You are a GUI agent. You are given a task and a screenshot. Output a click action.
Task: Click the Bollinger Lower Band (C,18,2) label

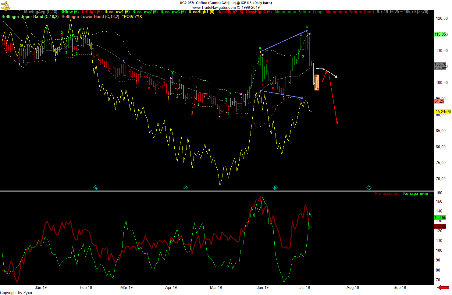click(91, 16)
